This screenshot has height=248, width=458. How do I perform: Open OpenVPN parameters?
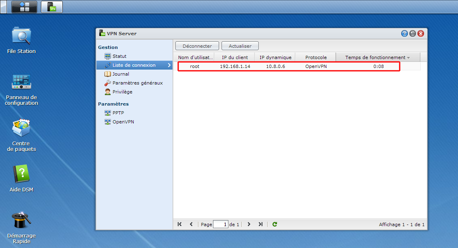coord(134,122)
